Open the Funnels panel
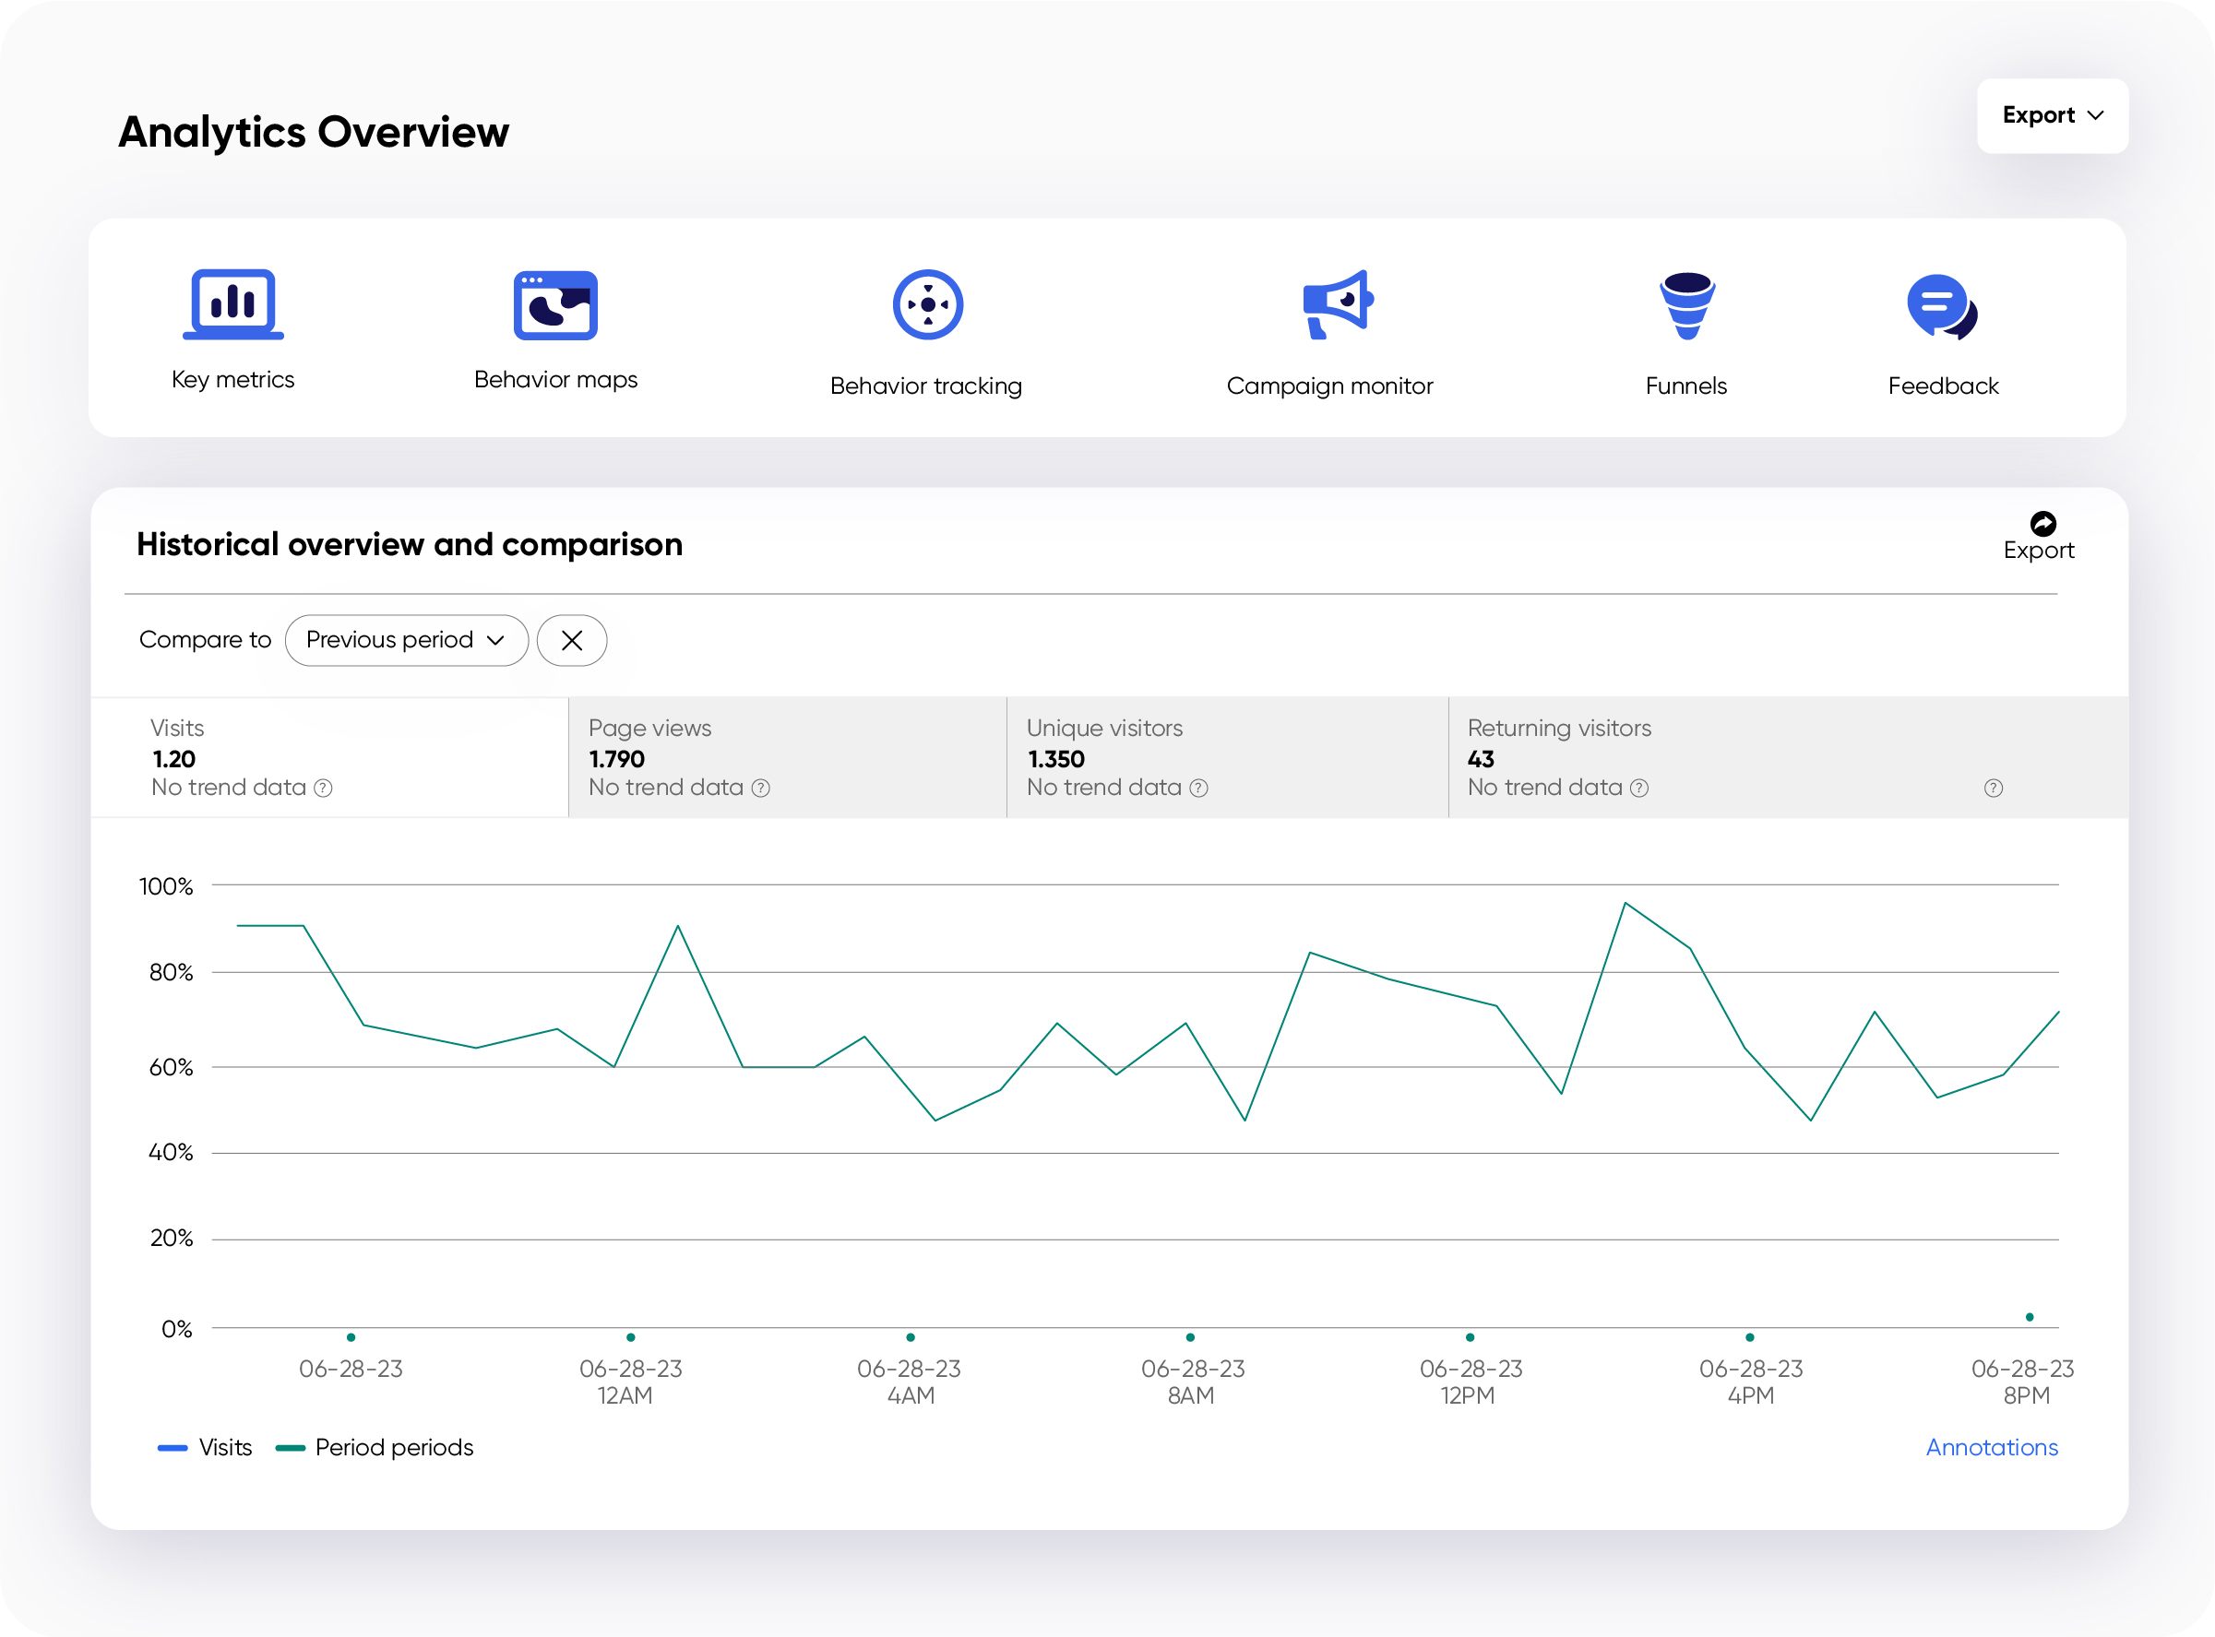This screenshot has width=2215, height=1637. coord(1685,330)
